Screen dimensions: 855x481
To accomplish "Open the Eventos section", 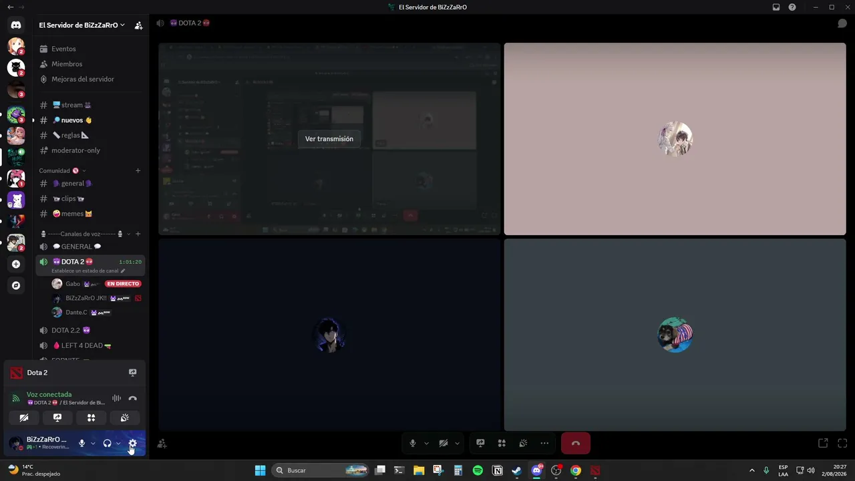I will 90,49.
